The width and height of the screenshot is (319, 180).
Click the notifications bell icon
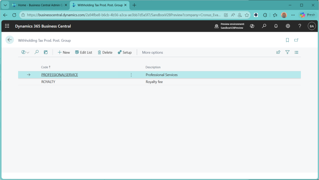276,26
